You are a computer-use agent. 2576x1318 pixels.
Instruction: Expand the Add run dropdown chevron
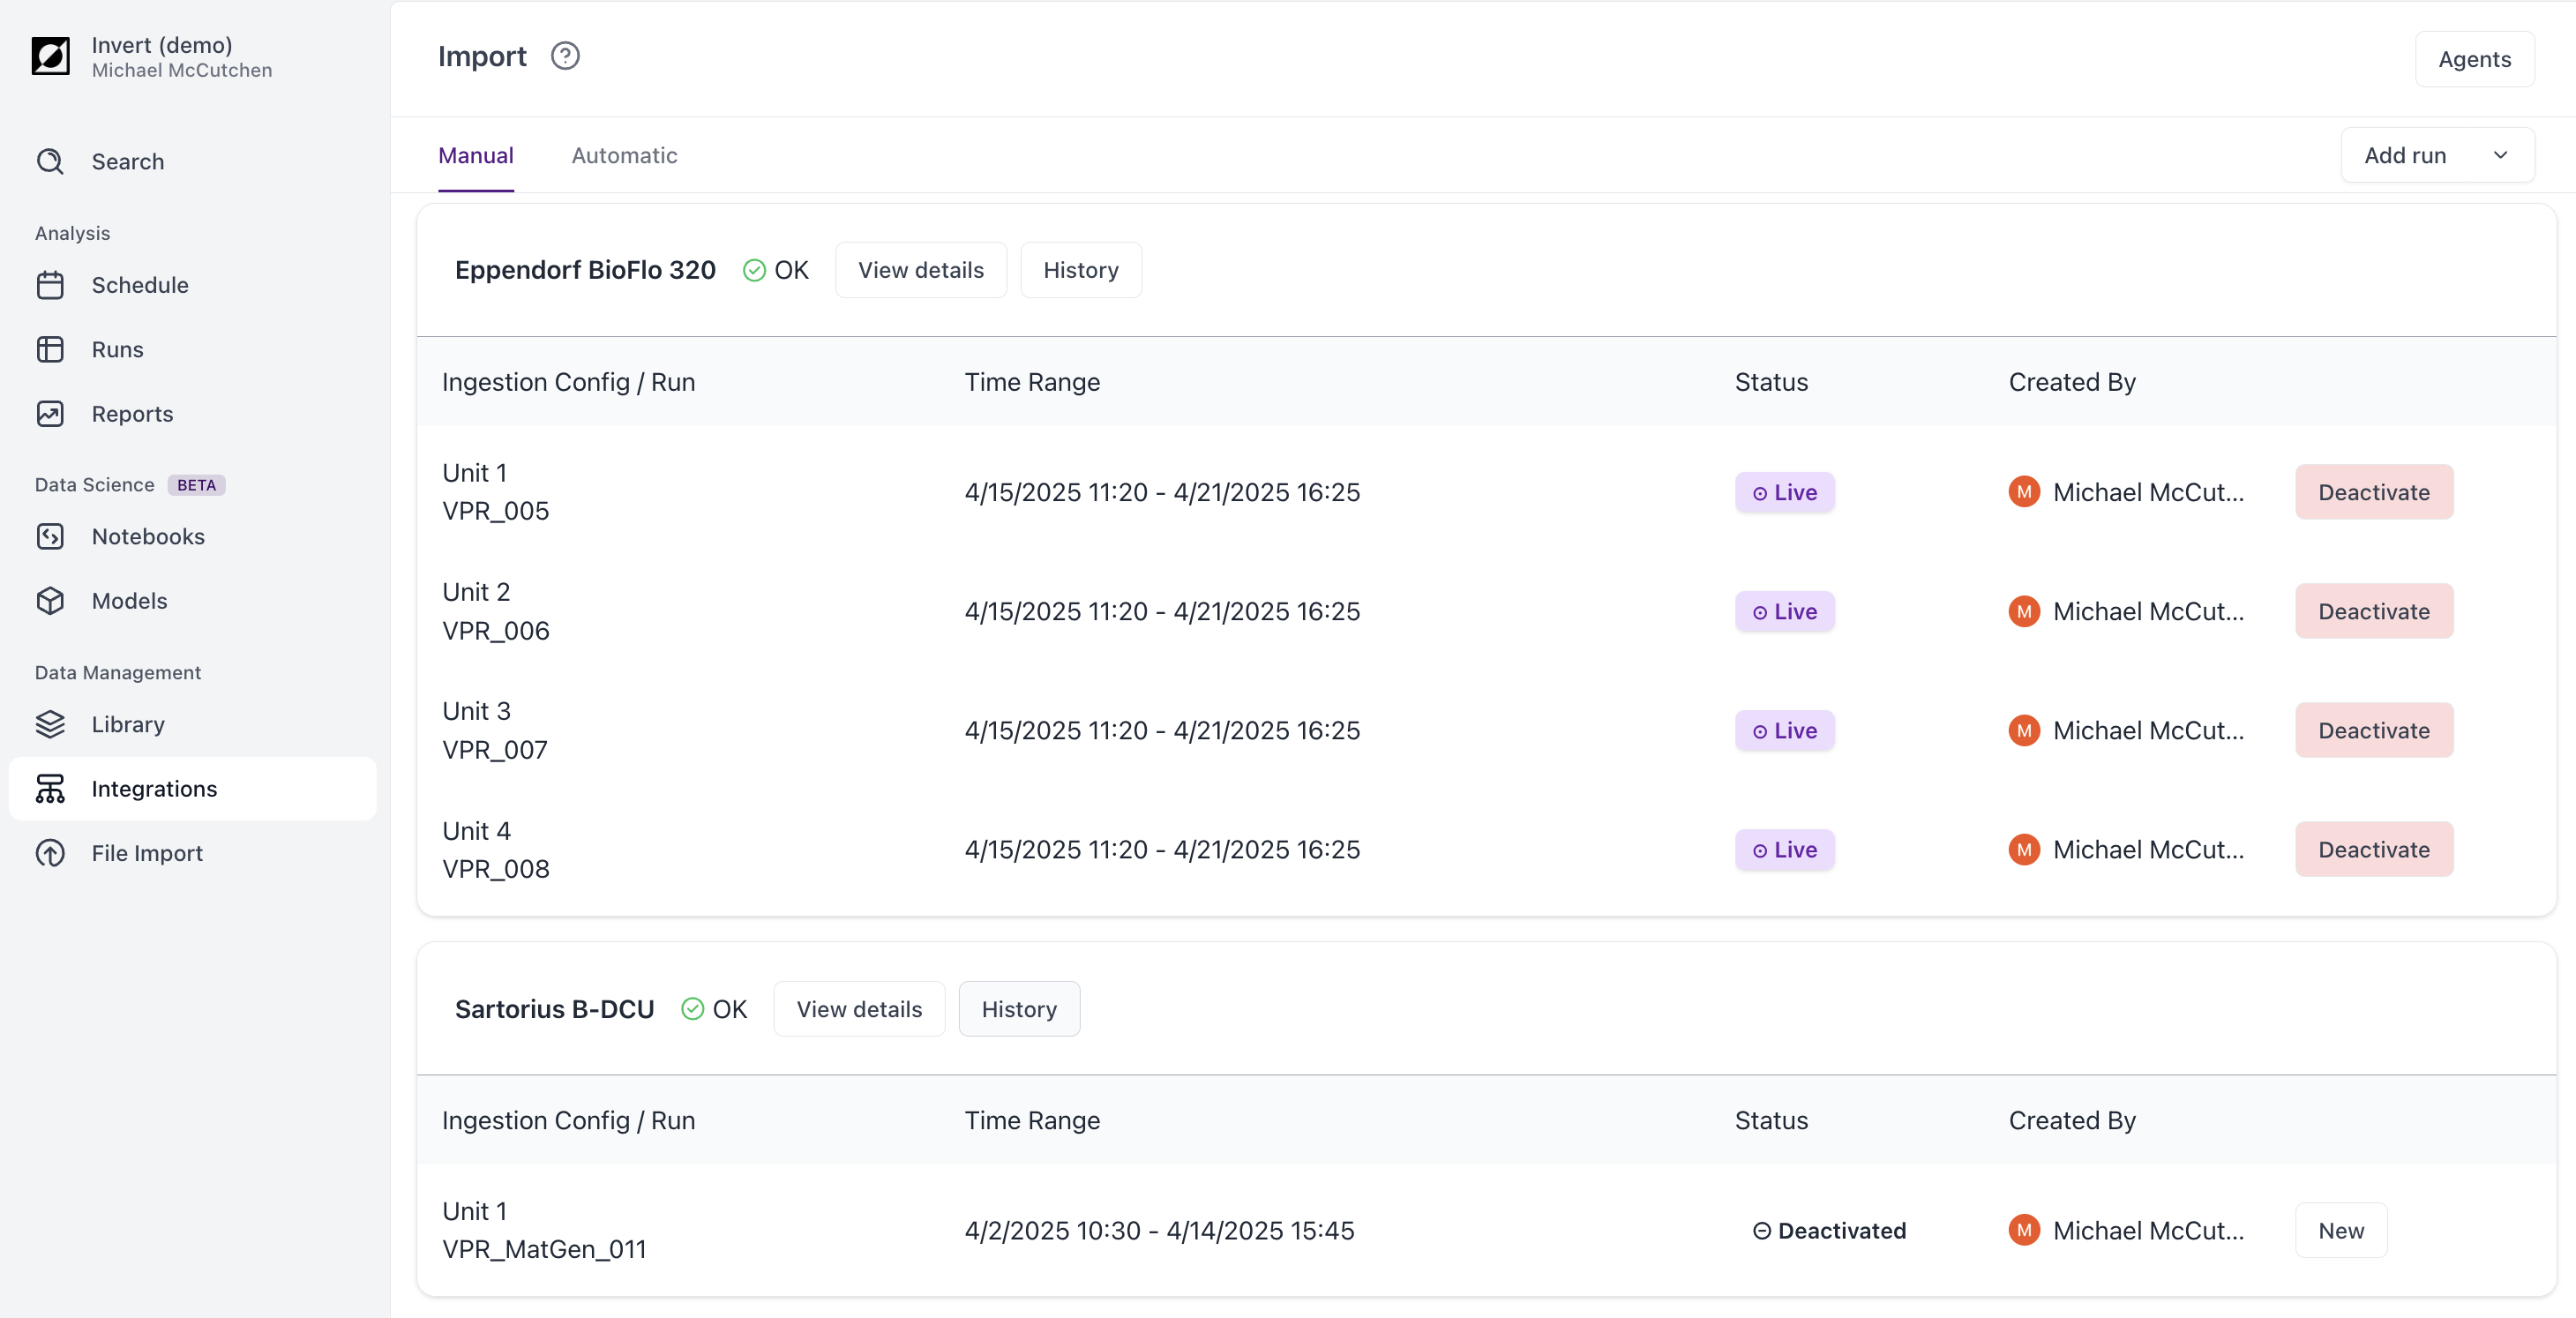[x=2500, y=155]
